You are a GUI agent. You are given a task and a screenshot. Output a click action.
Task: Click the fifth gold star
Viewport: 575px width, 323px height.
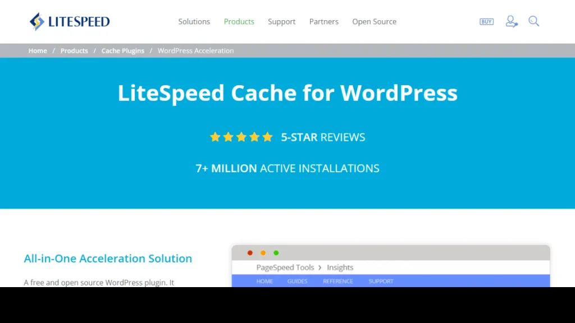click(x=267, y=137)
